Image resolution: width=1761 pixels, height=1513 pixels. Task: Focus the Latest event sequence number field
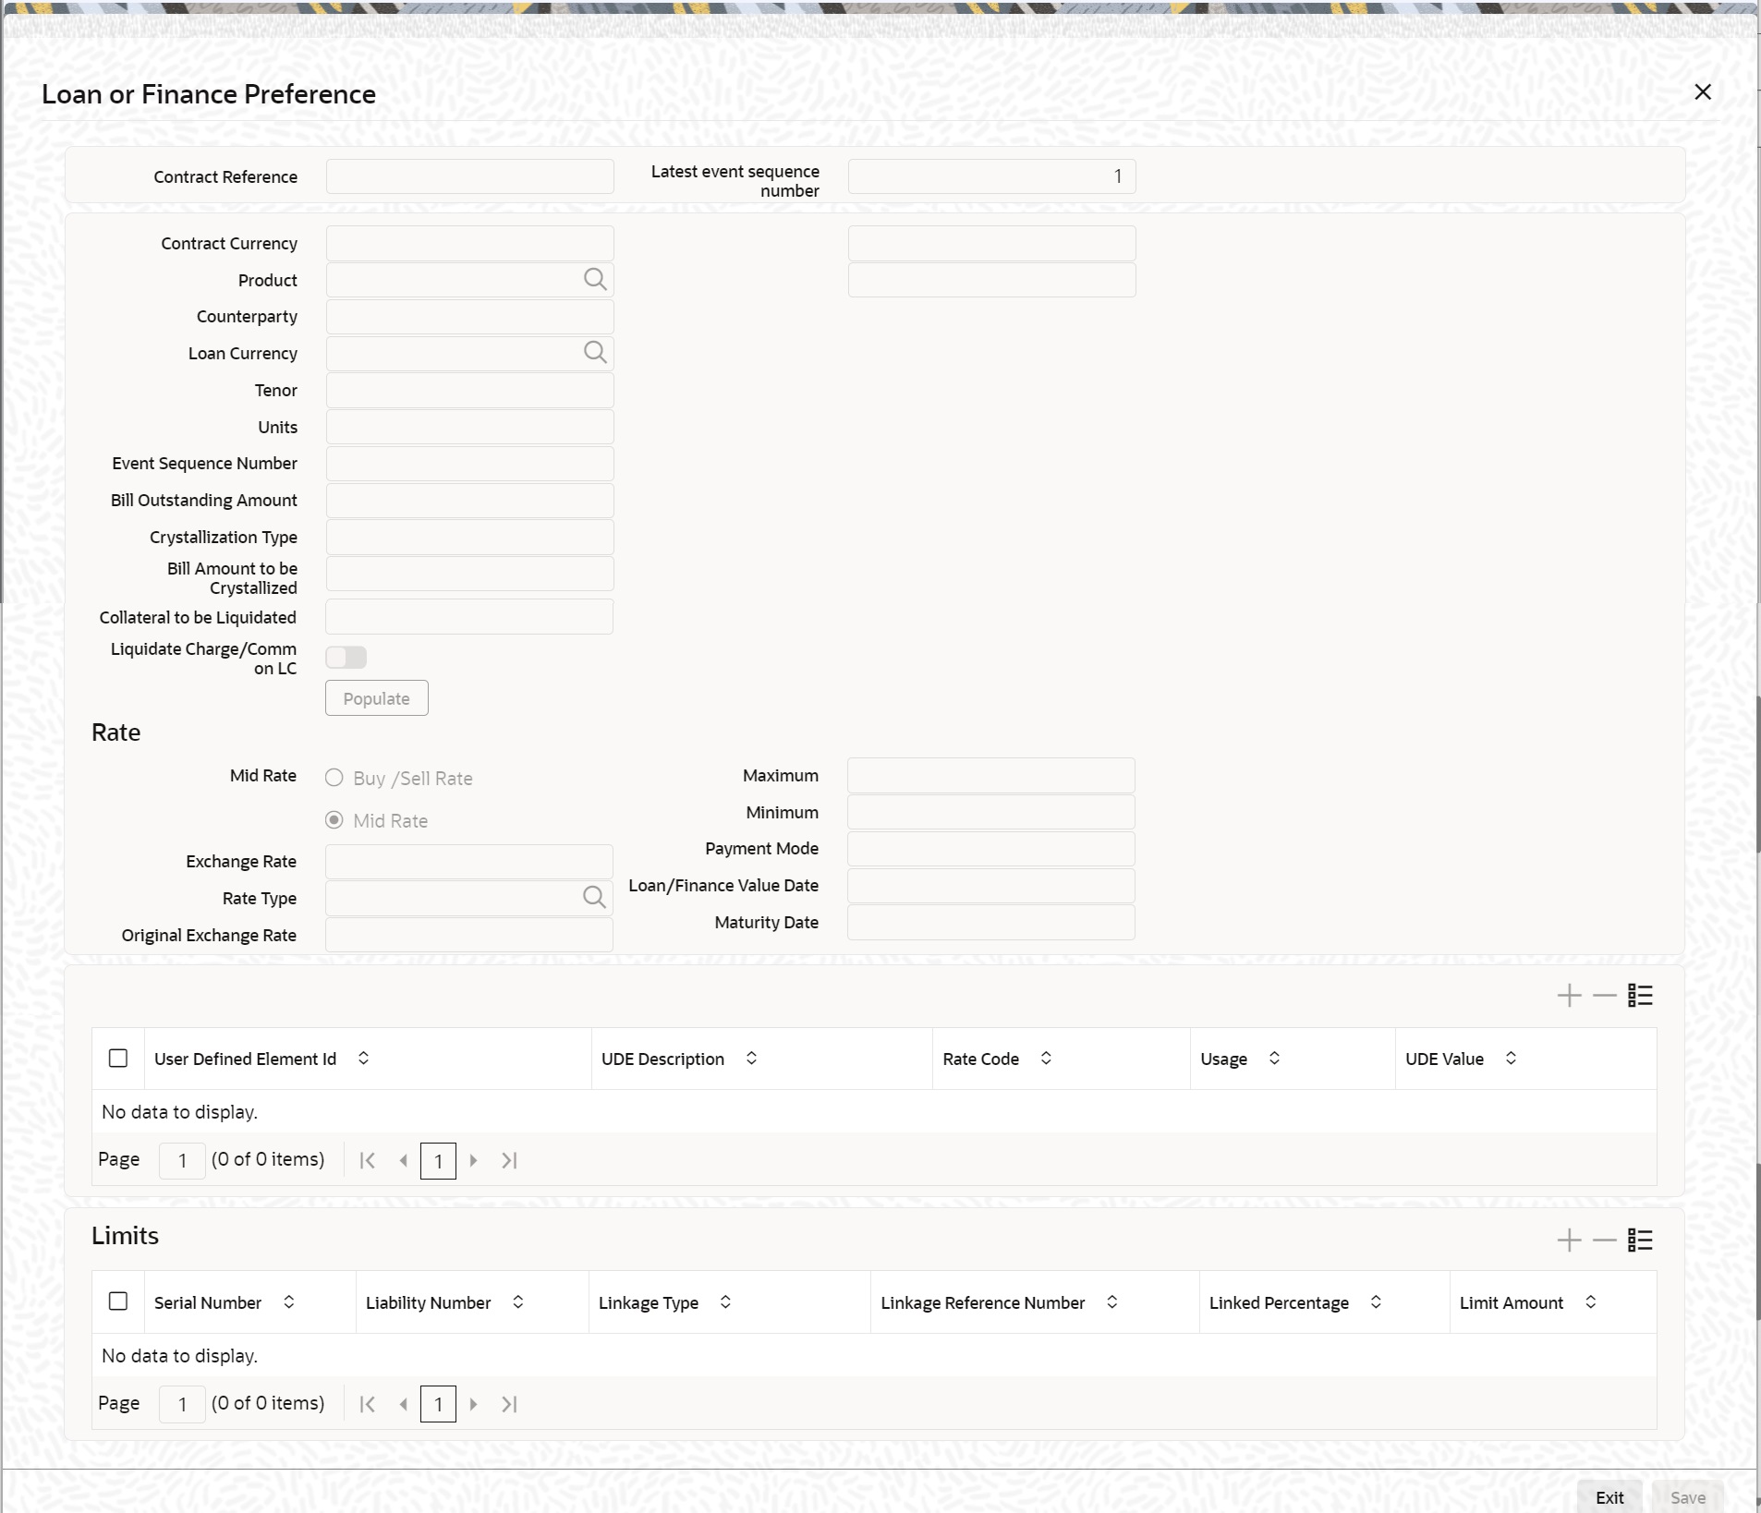[992, 176]
